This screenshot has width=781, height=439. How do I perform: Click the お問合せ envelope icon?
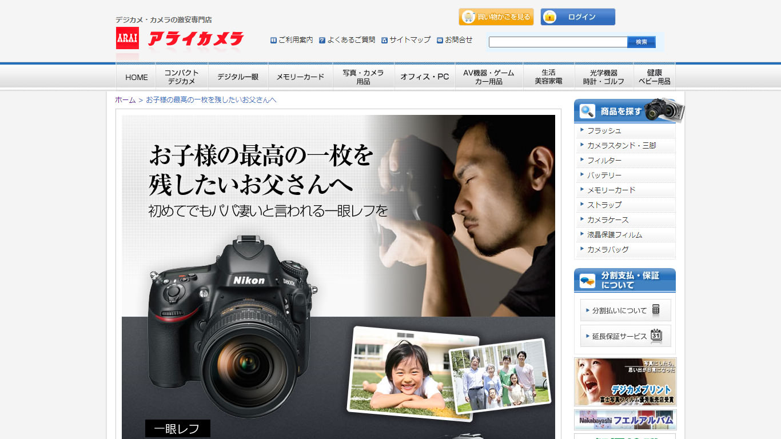440,40
